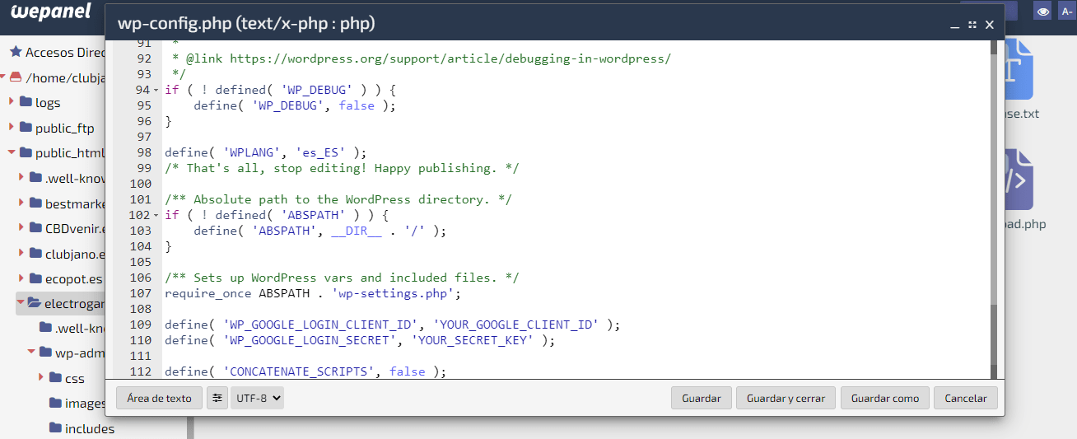Click the drive icon of /home/clubja
The width and height of the screenshot is (1077, 439).
15,77
